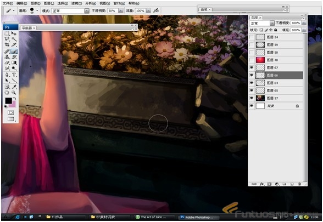Open the Filter menu (滤镜)

point(76,3)
